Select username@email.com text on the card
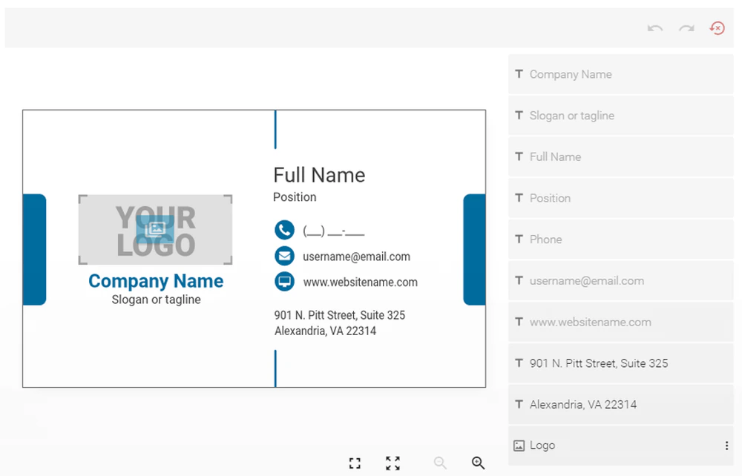This screenshot has height=476, width=742. [x=356, y=257]
